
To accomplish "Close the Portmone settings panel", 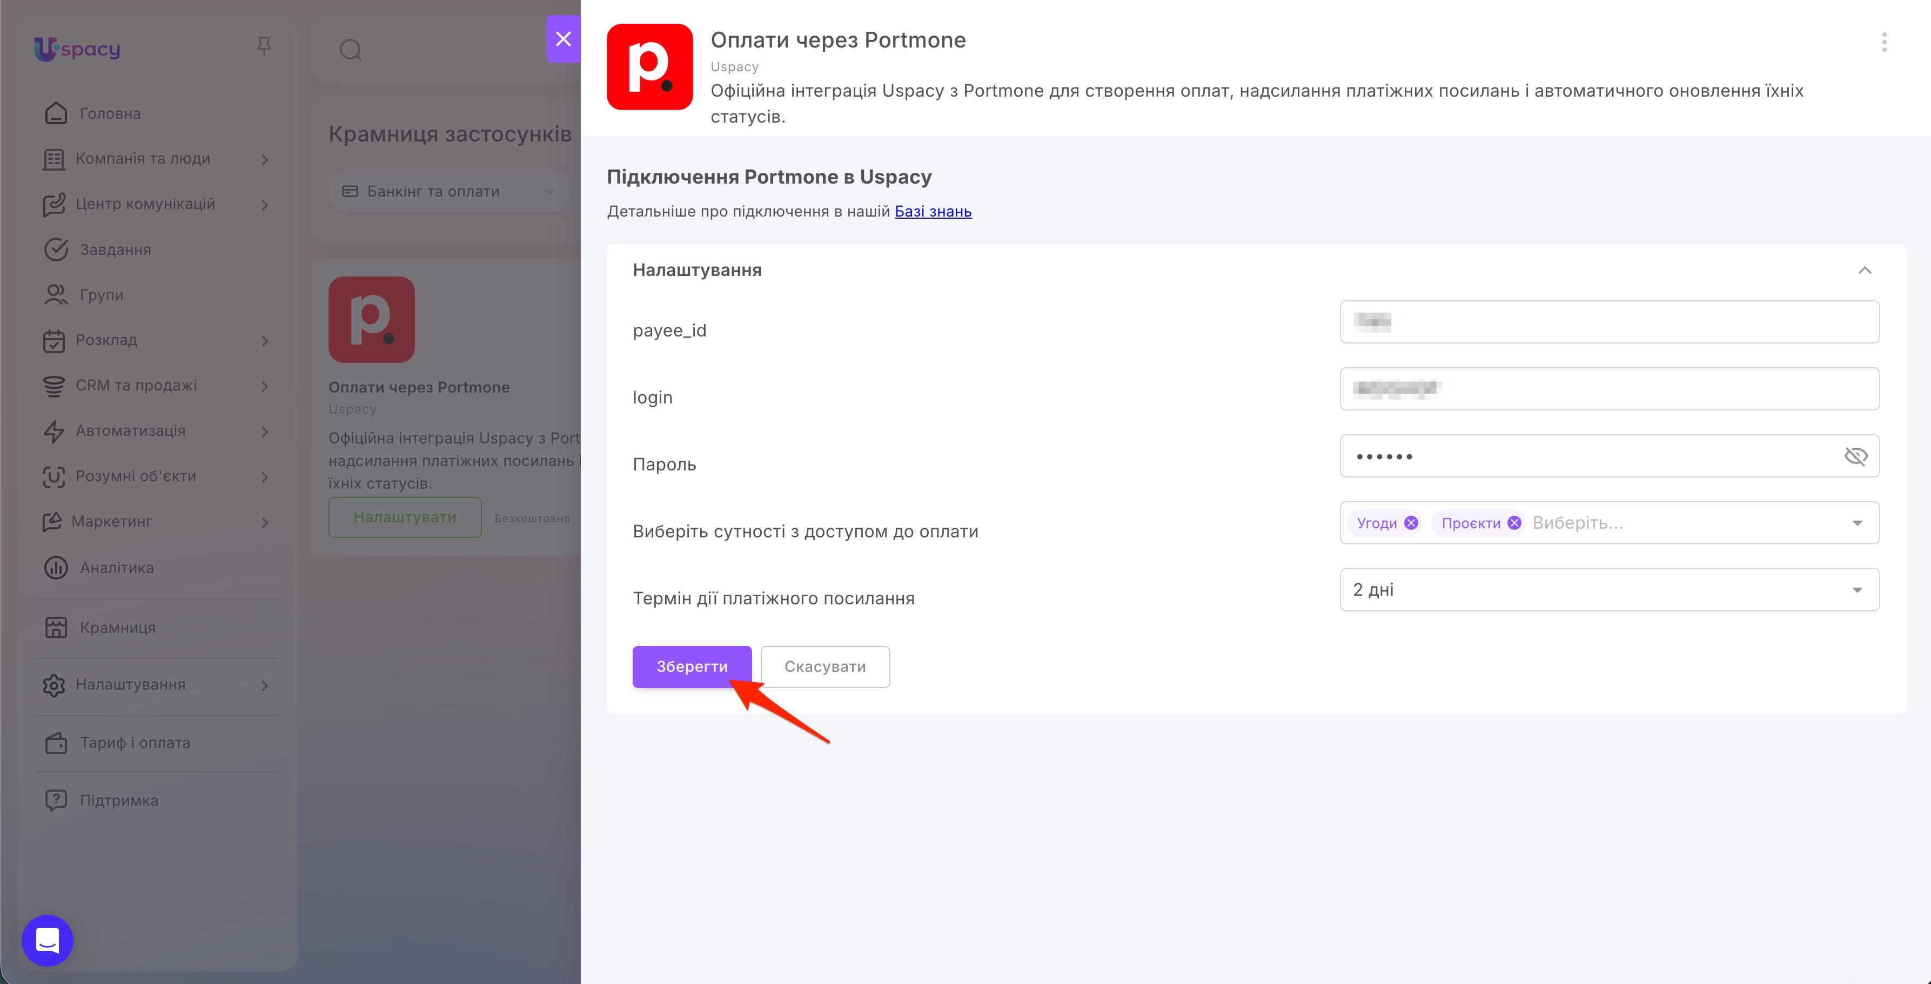I will tap(563, 39).
